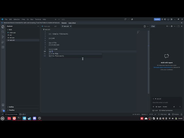
Task: Open Steam from the taskbar
Action: point(29,118)
